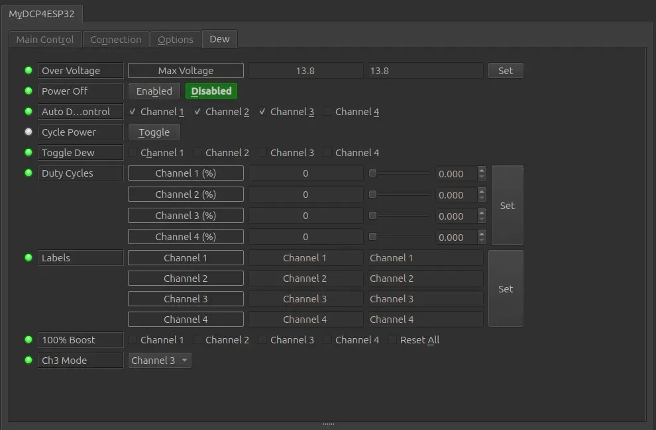This screenshot has width=656, height=430.
Task: Click the Power Off status indicator light
Action: [28, 91]
